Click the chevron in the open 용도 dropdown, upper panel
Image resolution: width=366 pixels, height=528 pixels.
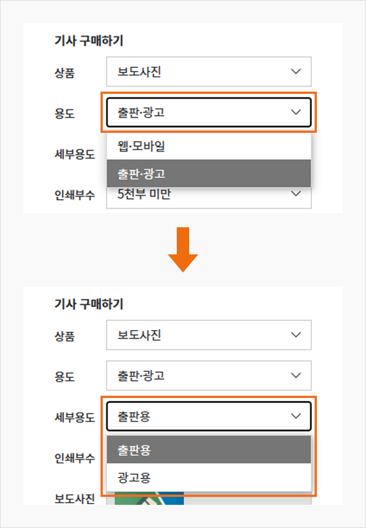(296, 112)
